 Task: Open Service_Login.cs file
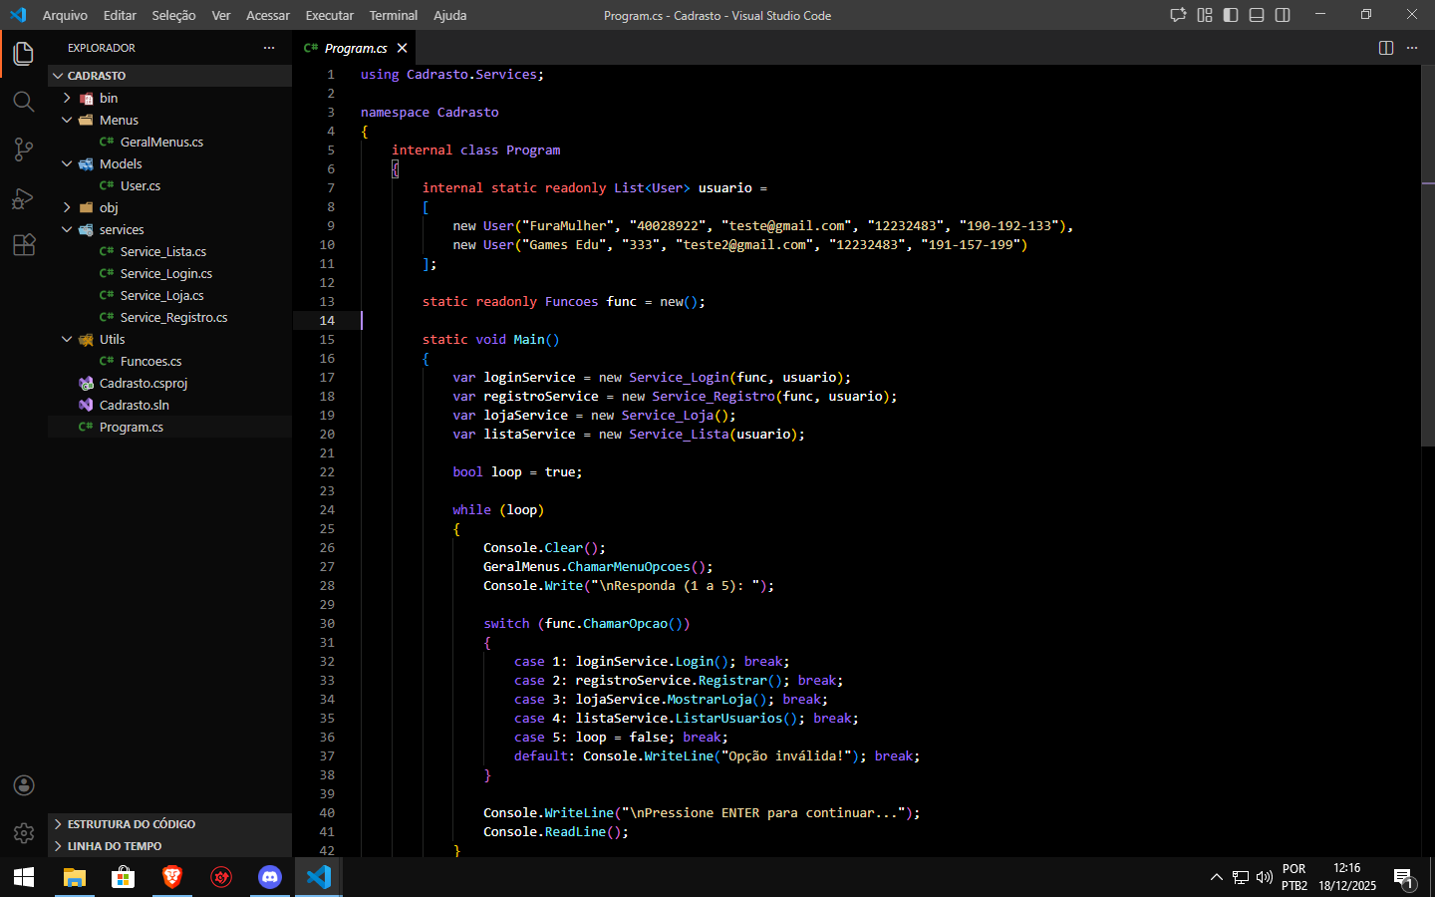(x=169, y=273)
